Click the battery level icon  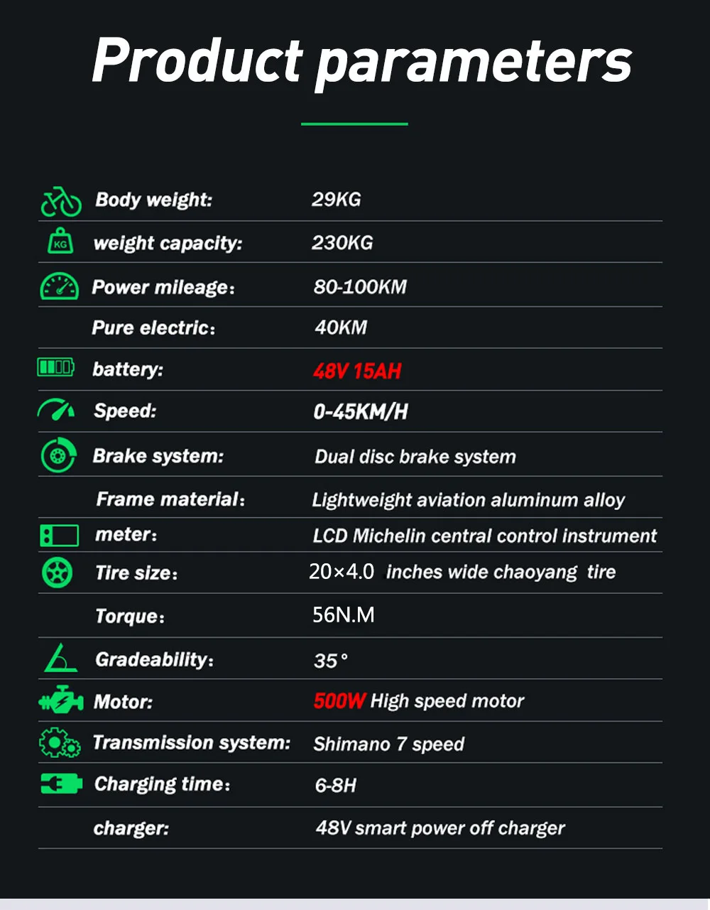[55, 367]
